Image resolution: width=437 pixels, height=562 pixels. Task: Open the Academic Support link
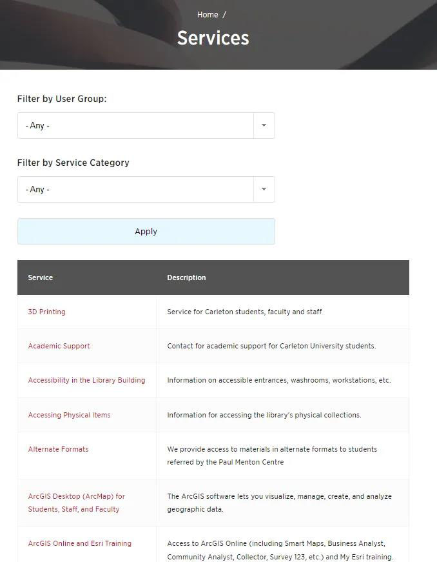point(59,346)
